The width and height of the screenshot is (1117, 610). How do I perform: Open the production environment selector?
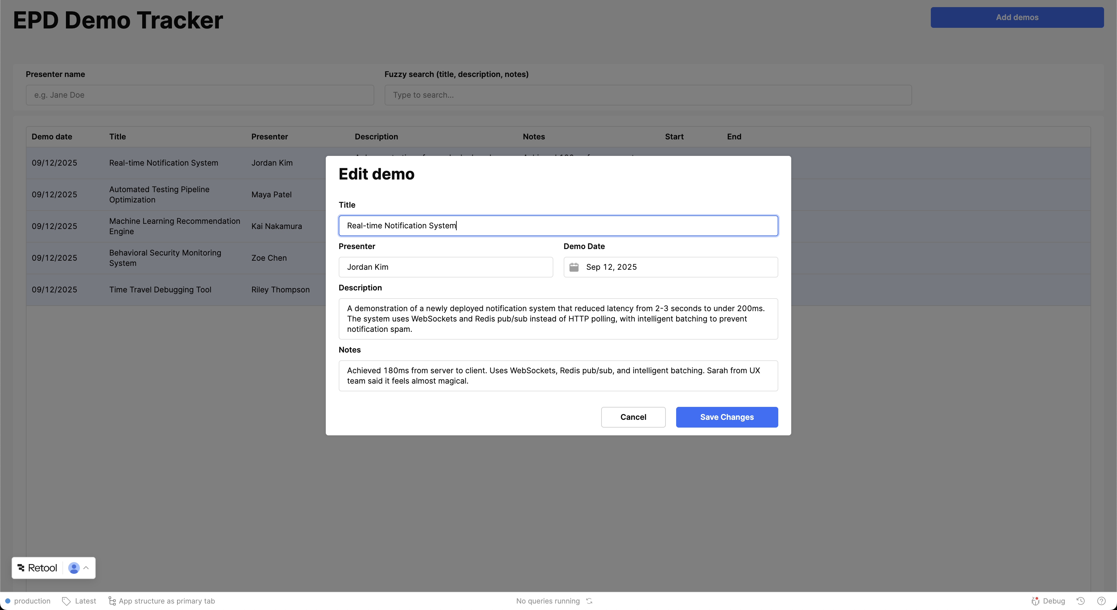tap(28, 601)
